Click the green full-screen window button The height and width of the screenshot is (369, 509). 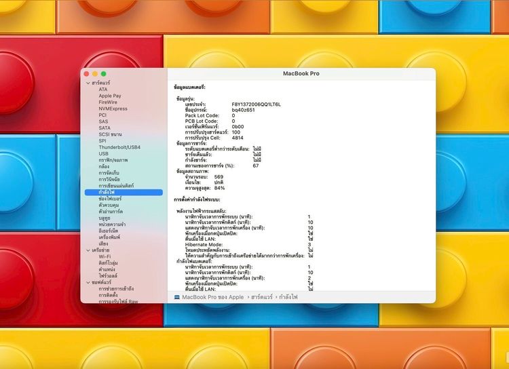pos(104,73)
